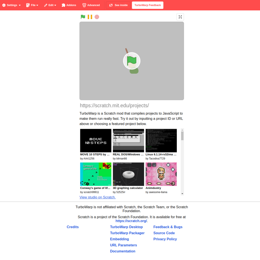The width and height of the screenshot is (260, 260).
Task: Start project with large center green flag
Action: click(x=132, y=61)
